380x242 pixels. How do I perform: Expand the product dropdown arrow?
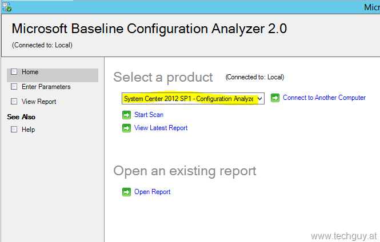(x=260, y=99)
